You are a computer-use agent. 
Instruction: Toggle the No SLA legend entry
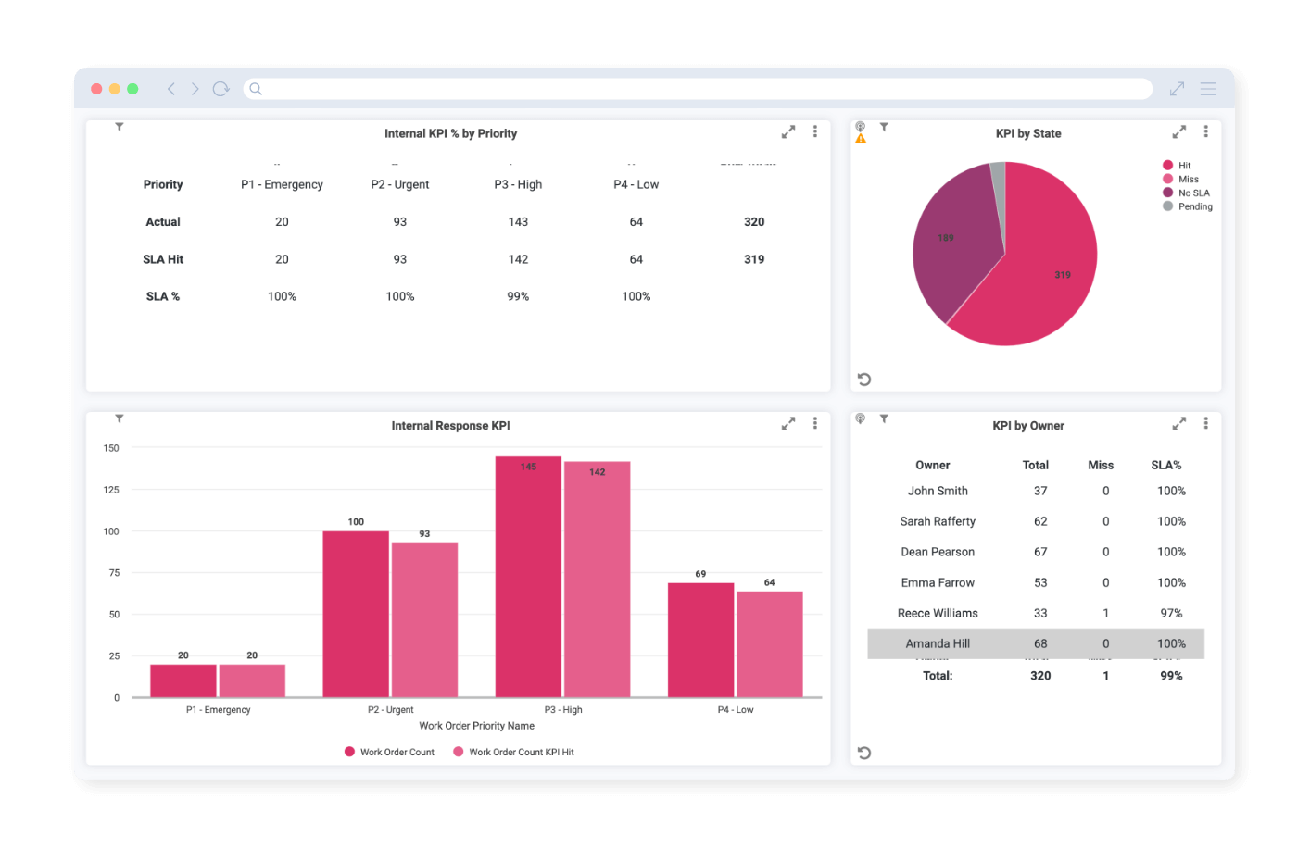1186,193
